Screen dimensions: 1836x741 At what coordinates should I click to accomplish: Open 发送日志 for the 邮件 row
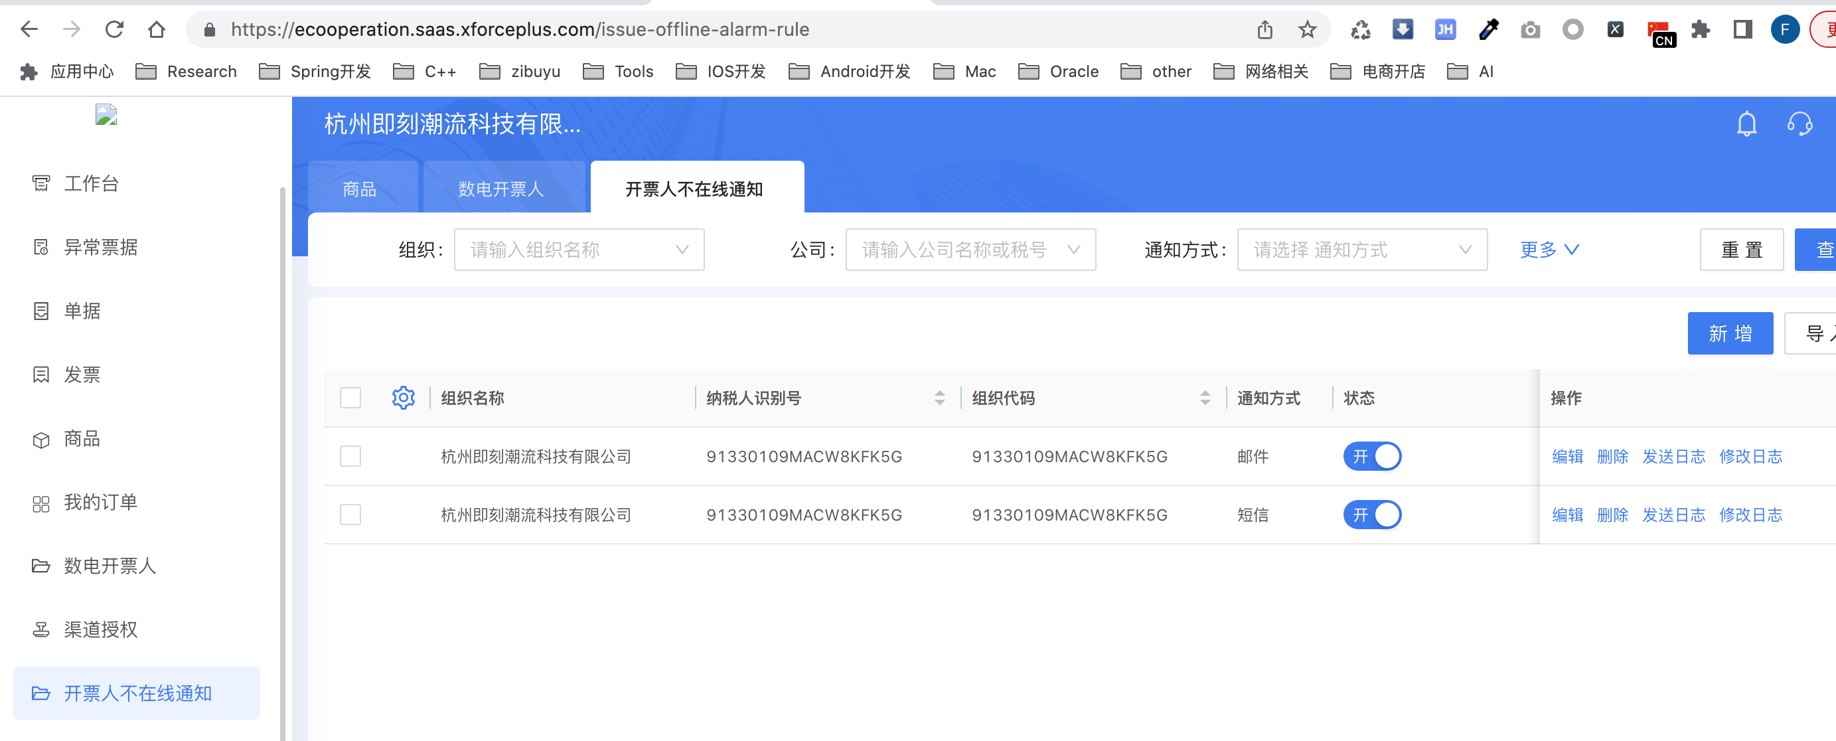pyautogui.click(x=1673, y=456)
